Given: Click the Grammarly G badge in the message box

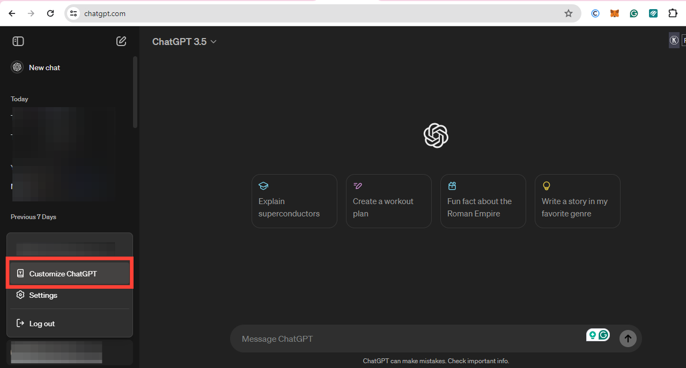Looking at the screenshot, I should tap(604, 335).
